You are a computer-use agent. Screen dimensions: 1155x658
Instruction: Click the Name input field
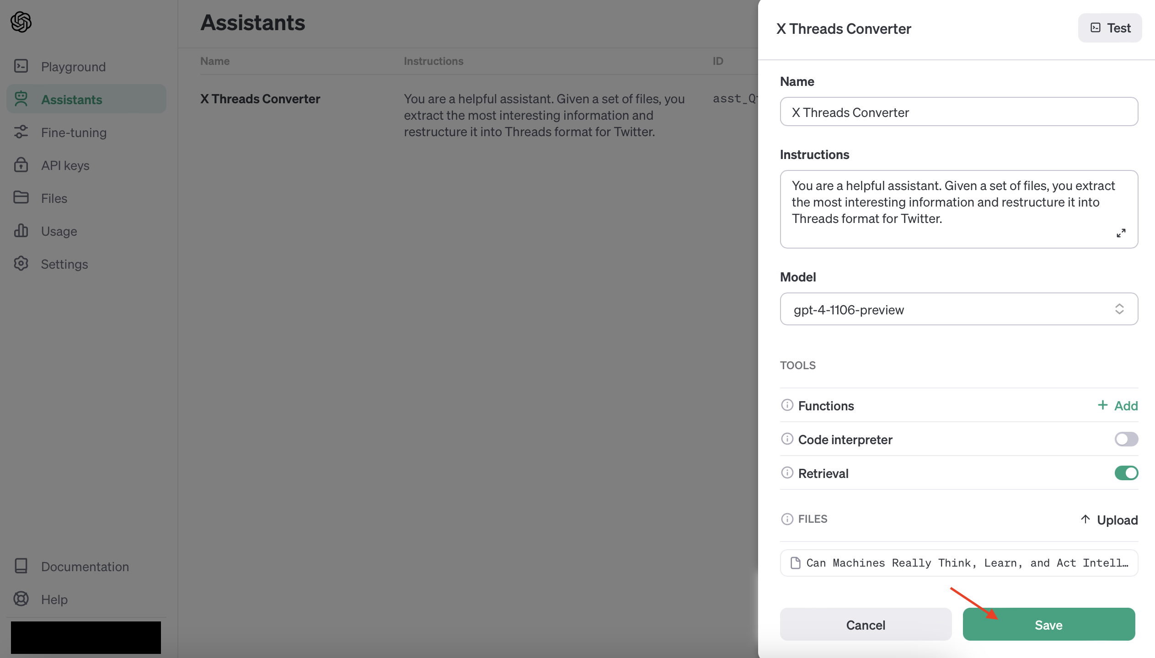click(x=959, y=112)
